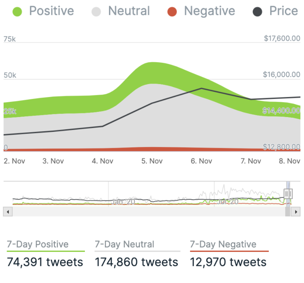
Task: Click the gray Neutral legend dot
Action: click(x=96, y=11)
